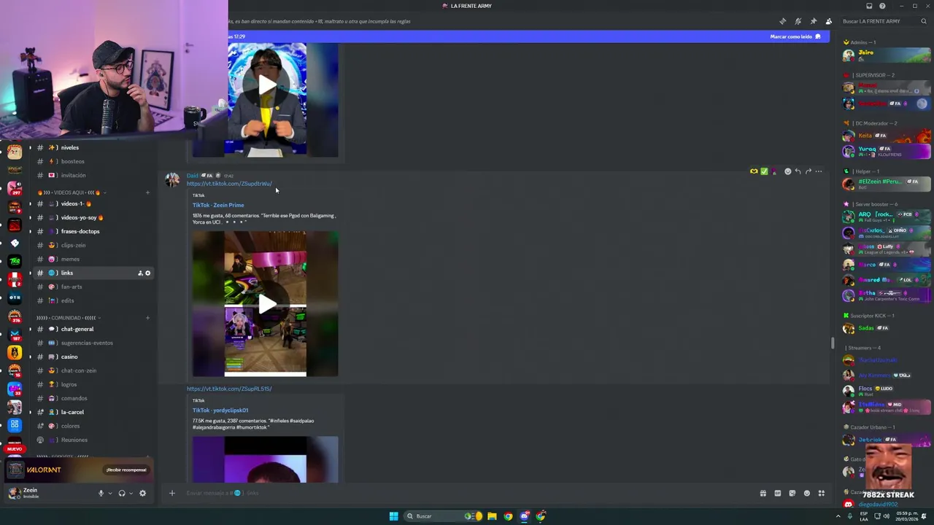934x525 pixels.
Task: Click search field Buscar LA FRENTE ARMY
Action: [884, 21]
